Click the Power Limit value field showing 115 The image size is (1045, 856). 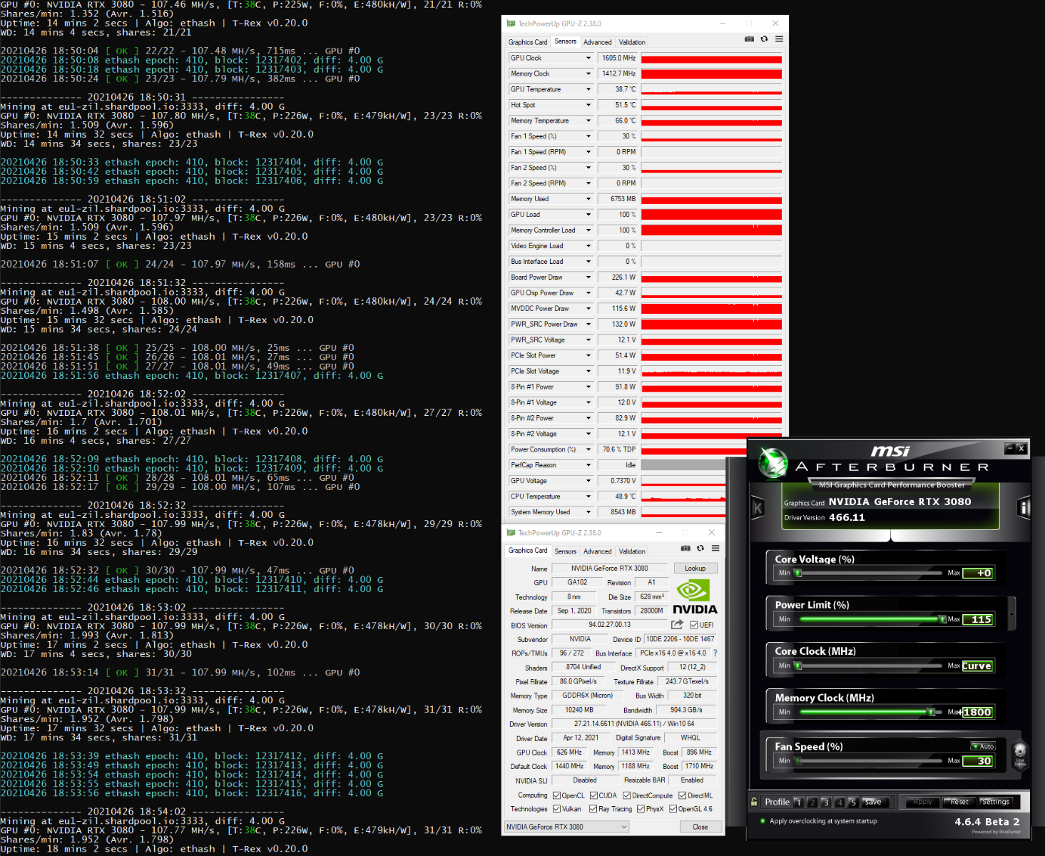point(977,619)
